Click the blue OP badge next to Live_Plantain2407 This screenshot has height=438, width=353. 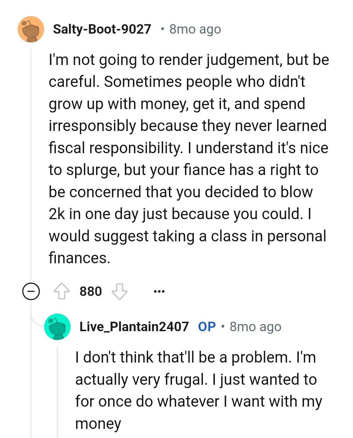coord(206,326)
